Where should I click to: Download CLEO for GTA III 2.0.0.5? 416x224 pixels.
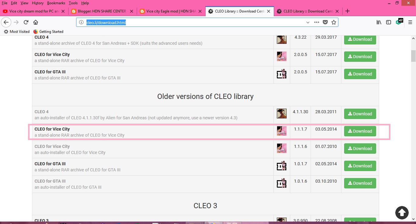click(360, 74)
